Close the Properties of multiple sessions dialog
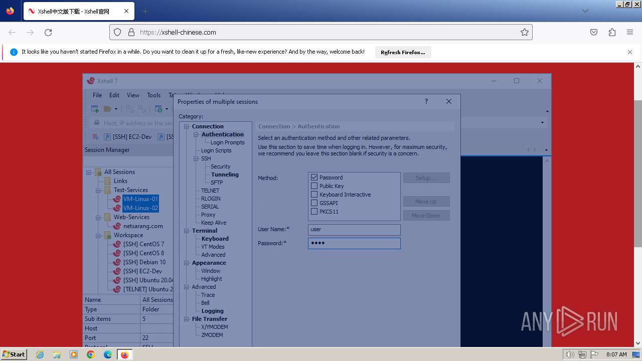The image size is (642, 361). coord(449,101)
